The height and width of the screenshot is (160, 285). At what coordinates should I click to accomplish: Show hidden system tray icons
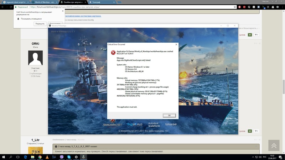[253, 157]
